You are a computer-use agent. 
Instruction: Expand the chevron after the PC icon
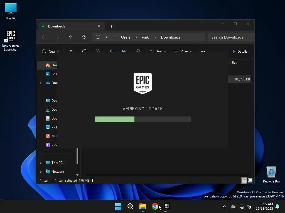coord(106,37)
